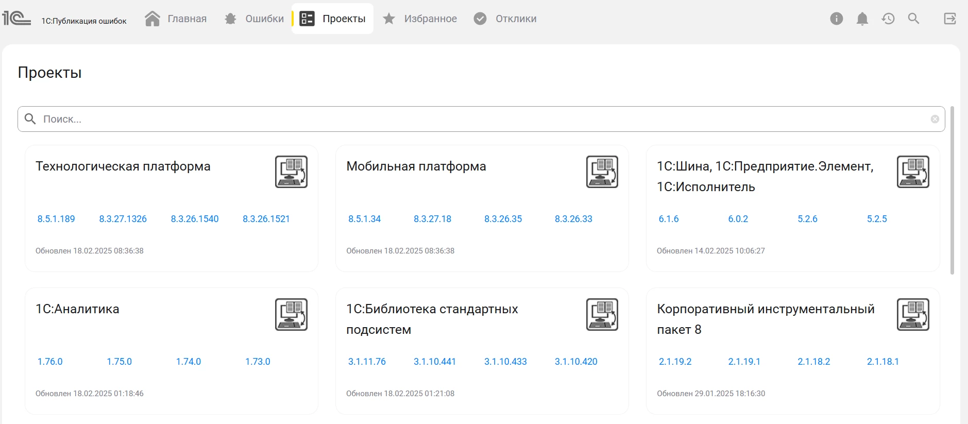This screenshot has height=424, width=968.
Task: Open the information icon in header
Action: [837, 19]
